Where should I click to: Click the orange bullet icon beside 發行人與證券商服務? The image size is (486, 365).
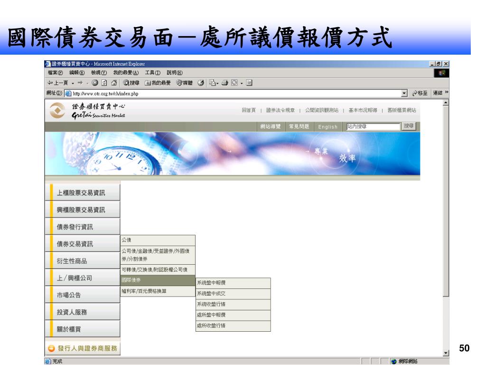(x=51, y=348)
